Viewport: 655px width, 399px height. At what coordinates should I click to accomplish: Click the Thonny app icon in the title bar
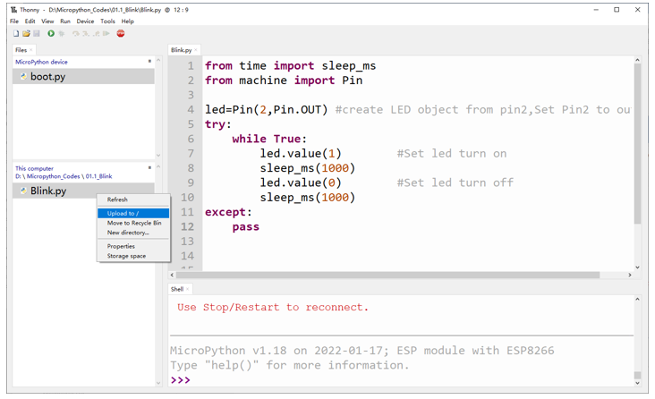[13, 10]
